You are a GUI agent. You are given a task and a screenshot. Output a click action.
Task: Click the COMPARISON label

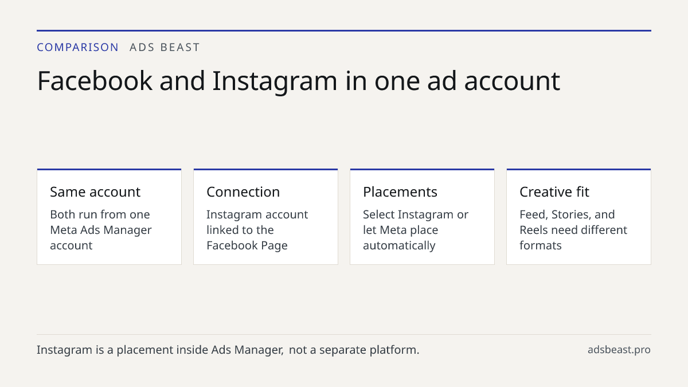click(x=78, y=48)
